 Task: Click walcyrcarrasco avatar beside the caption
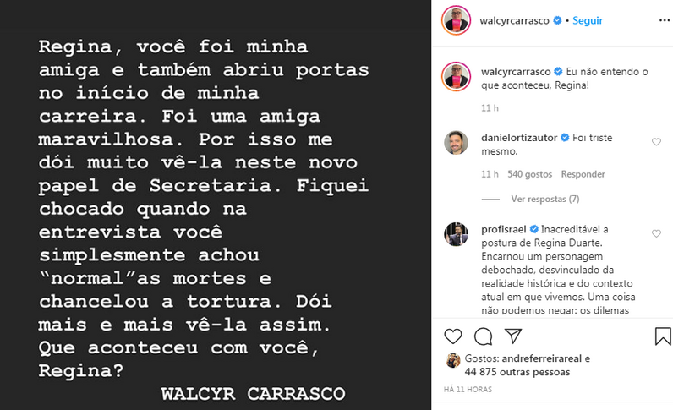(x=456, y=77)
